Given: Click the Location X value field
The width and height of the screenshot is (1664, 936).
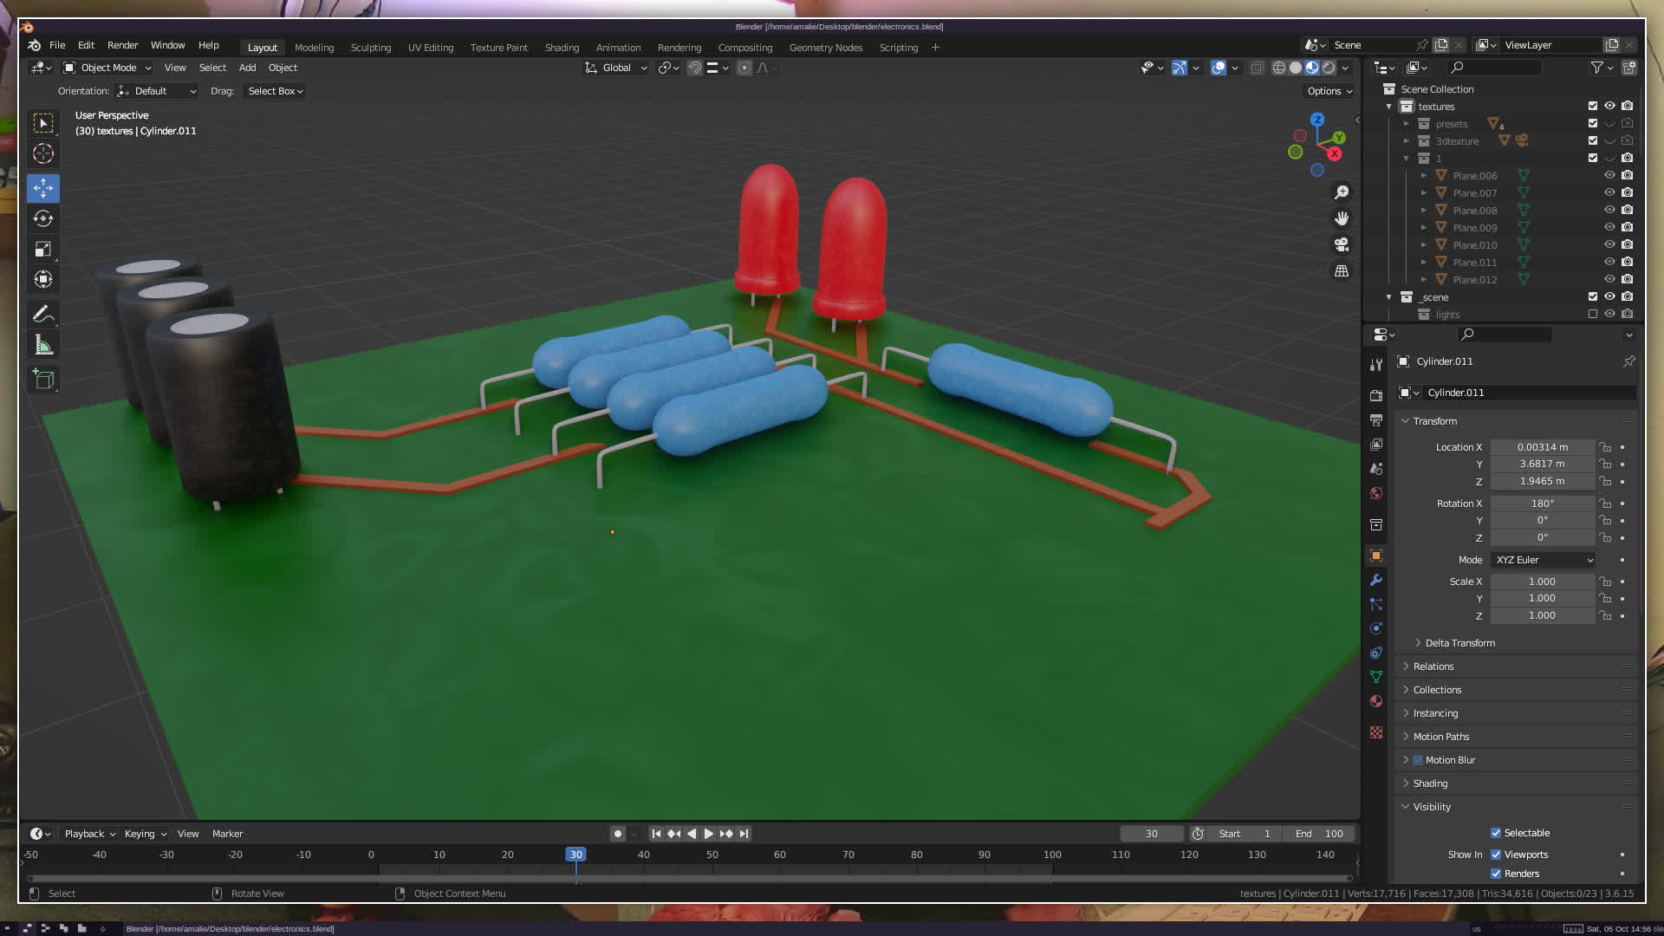Looking at the screenshot, I should pos(1542,447).
